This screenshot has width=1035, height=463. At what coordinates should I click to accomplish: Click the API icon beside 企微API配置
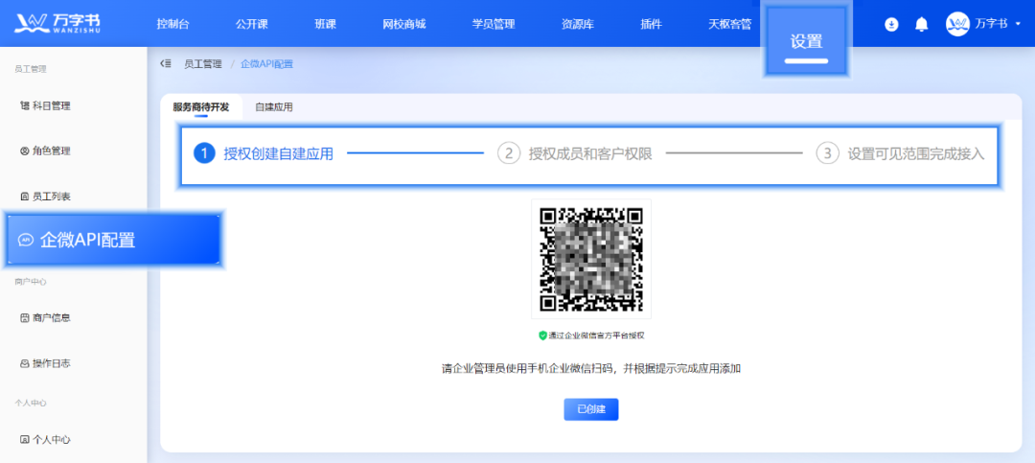pyautogui.click(x=26, y=240)
